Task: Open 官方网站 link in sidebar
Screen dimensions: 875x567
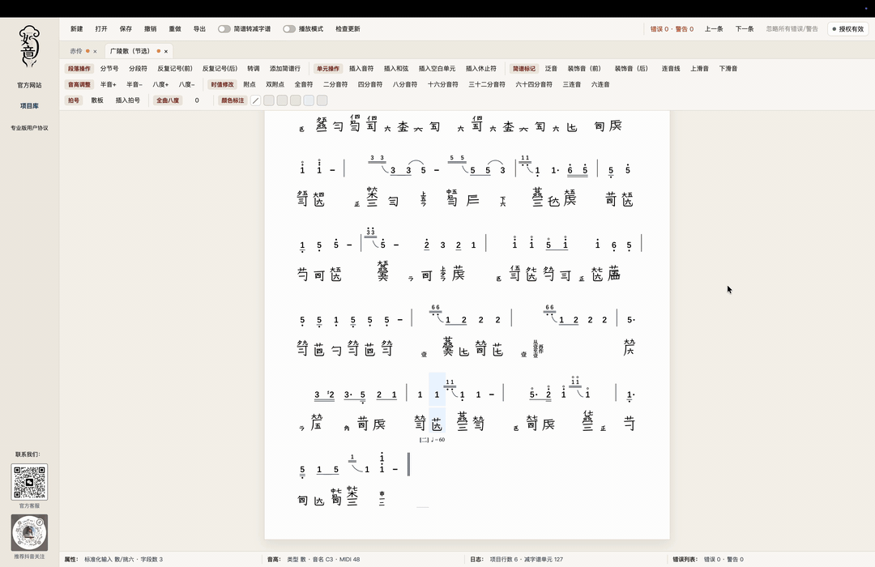Action: [x=30, y=85]
